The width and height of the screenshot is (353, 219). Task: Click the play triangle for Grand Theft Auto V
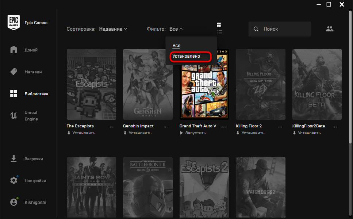click(181, 133)
